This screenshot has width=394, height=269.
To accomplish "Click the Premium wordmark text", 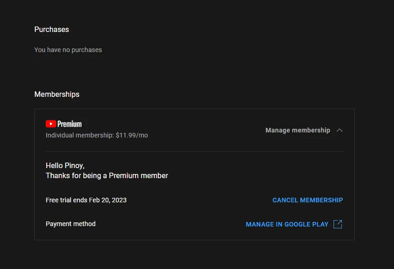I will point(70,124).
